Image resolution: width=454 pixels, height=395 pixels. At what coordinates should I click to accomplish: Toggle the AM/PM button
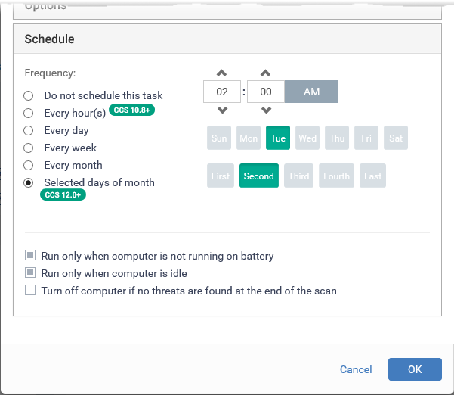(x=311, y=92)
